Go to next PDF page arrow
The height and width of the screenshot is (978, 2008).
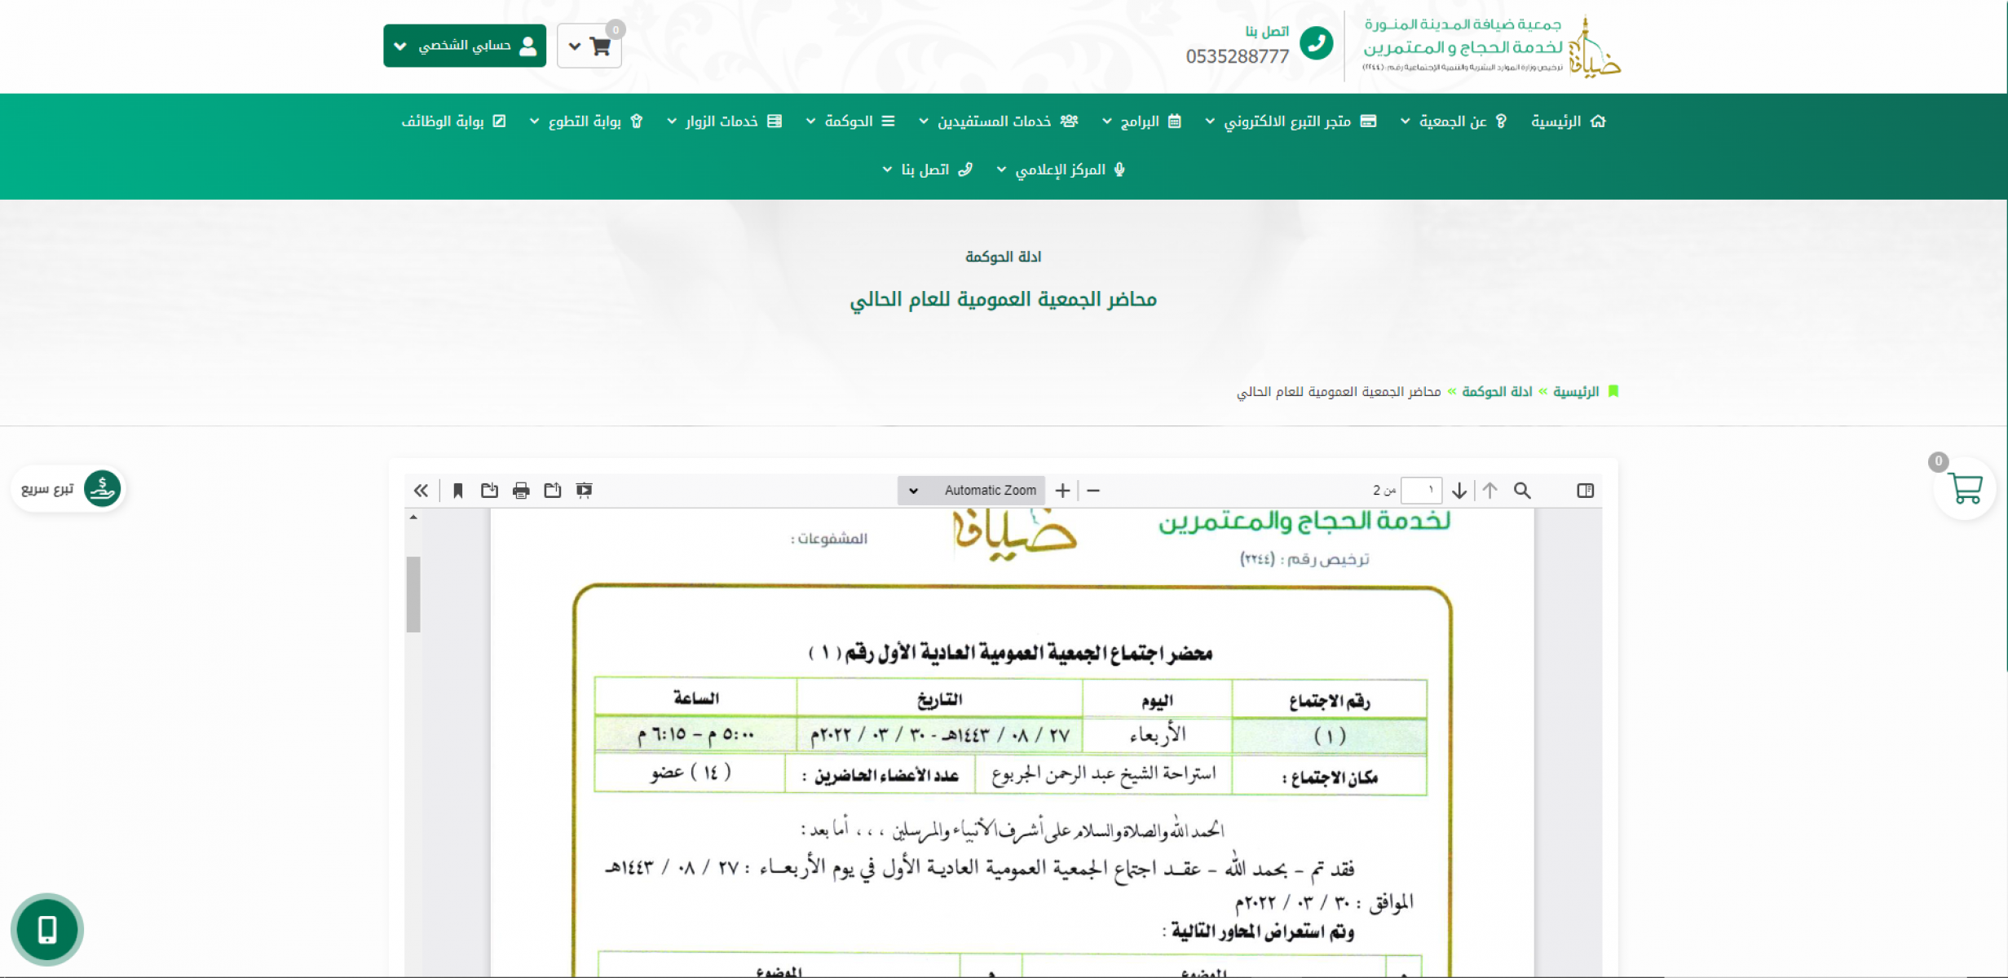pos(1459,490)
